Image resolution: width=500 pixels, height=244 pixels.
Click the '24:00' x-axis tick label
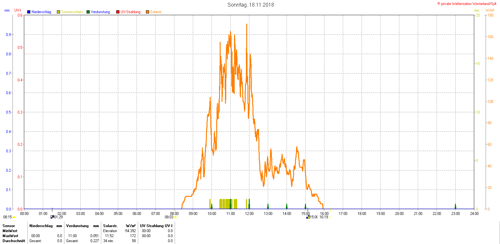click(474, 214)
